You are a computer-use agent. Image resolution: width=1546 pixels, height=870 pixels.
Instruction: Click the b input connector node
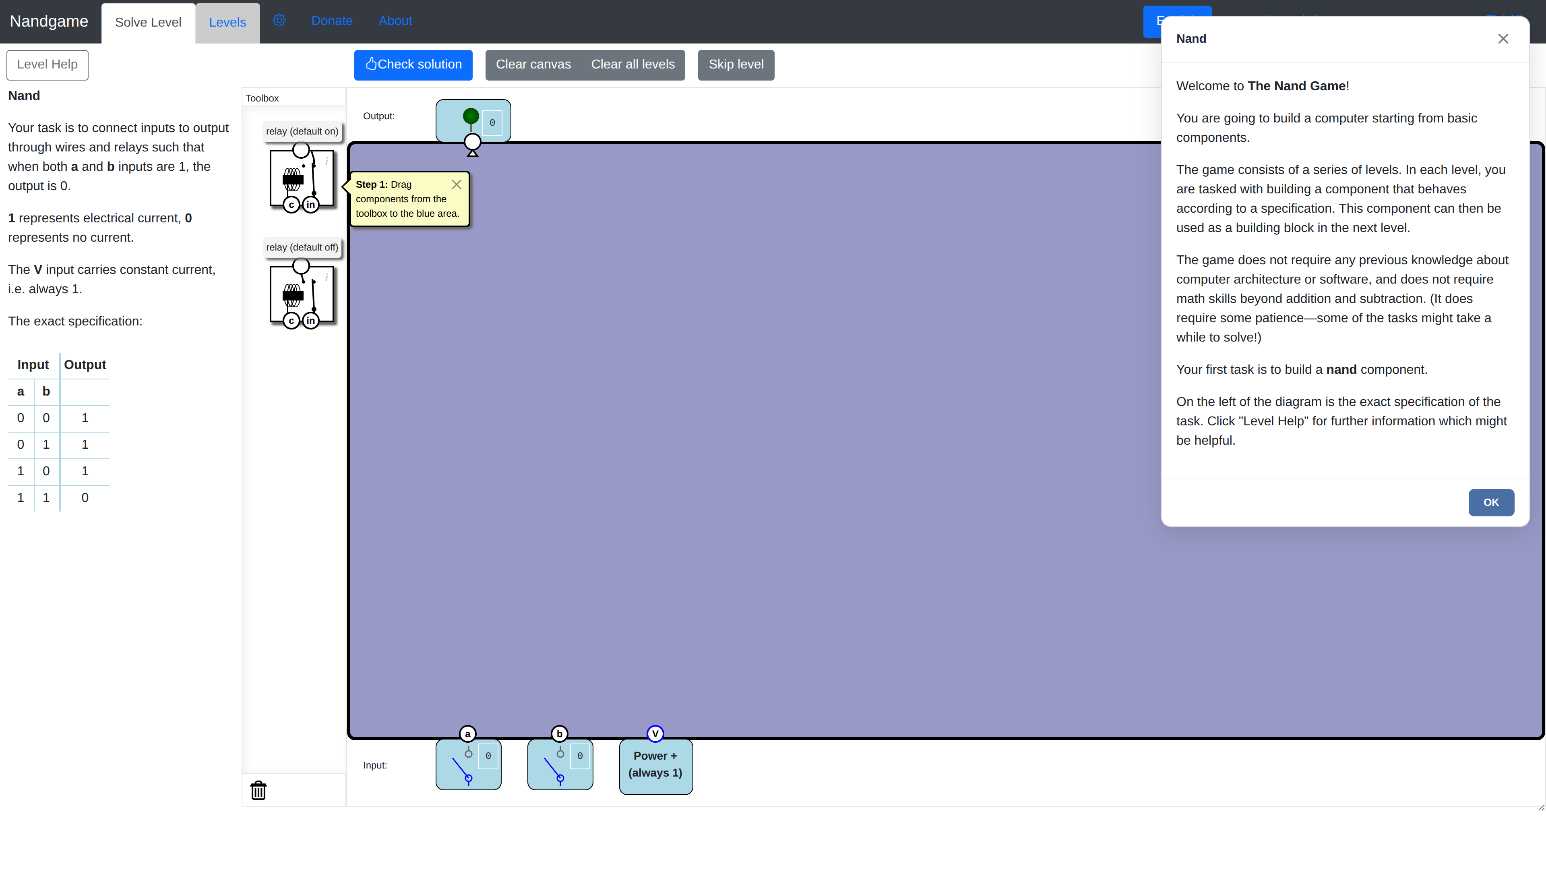[559, 734]
